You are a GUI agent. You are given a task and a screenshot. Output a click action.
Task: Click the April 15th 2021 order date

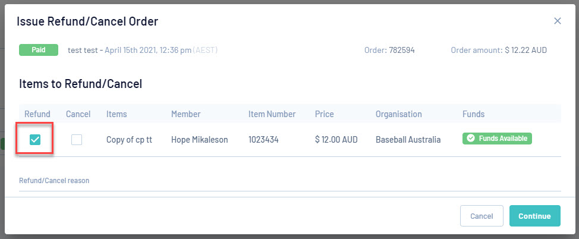pyautogui.click(x=147, y=51)
